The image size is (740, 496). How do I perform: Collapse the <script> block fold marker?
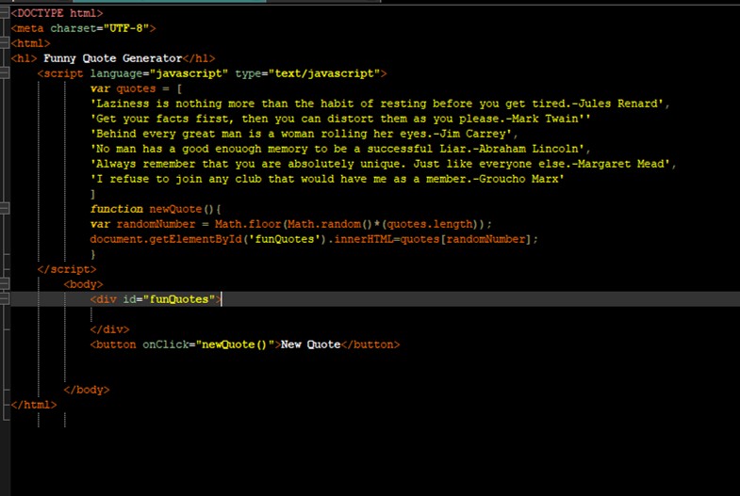5,73
